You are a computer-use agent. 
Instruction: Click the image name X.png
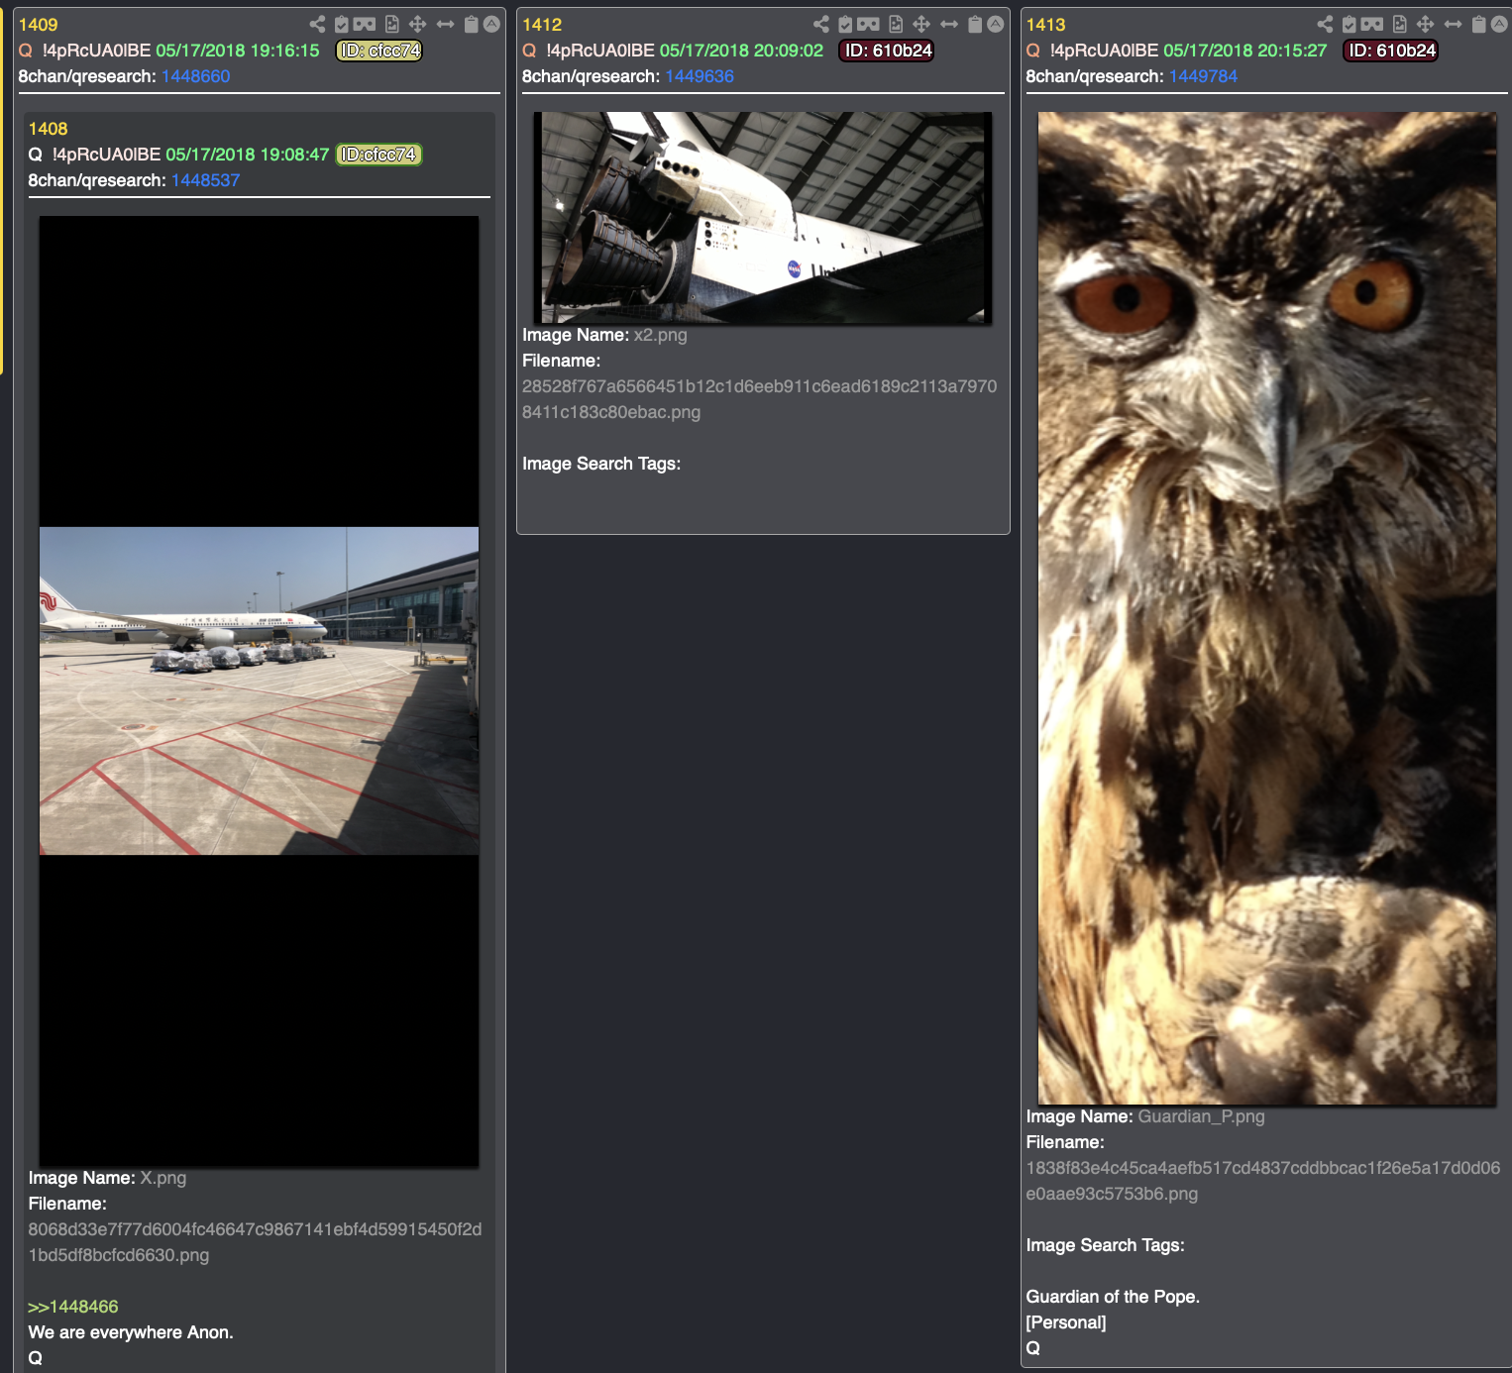(x=163, y=1178)
